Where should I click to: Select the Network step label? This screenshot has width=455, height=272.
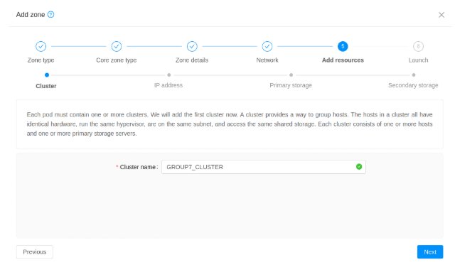click(267, 60)
